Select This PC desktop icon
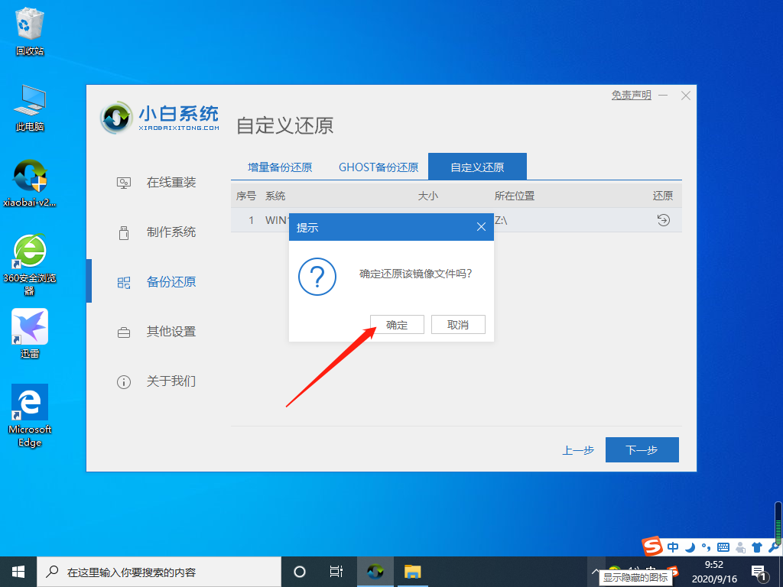The image size is (783, 587). [x=30, y=108]
